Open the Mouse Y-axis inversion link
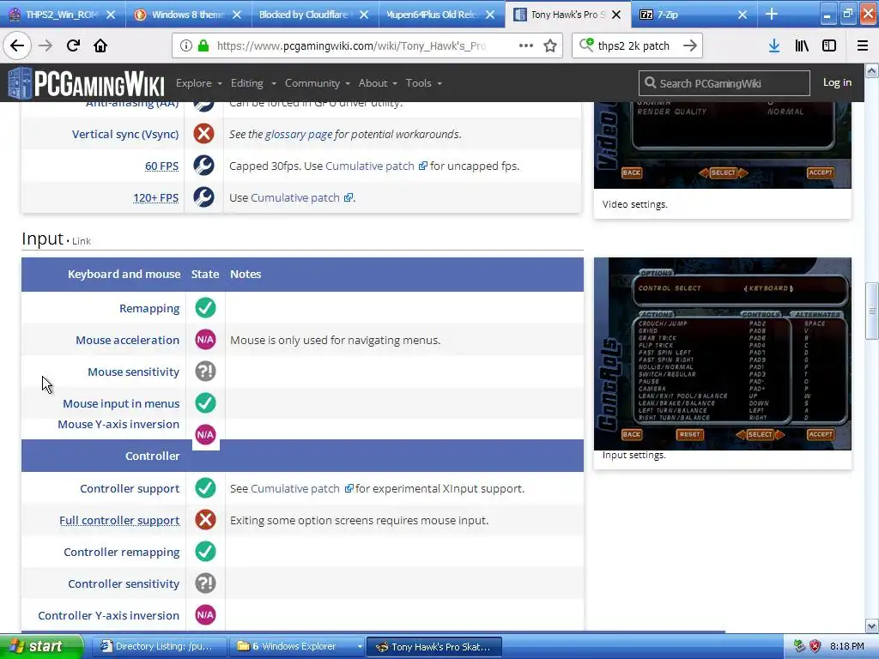879x659 pixels. click(x=118, y=424)
